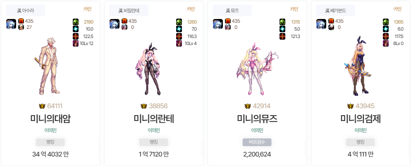The image size is (411, 166).
Task: Click the 카인 server label on 뮤즈 card
Action: tap(294, 9)
